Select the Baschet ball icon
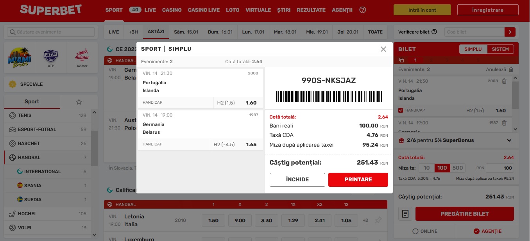 tap(12, 144)
